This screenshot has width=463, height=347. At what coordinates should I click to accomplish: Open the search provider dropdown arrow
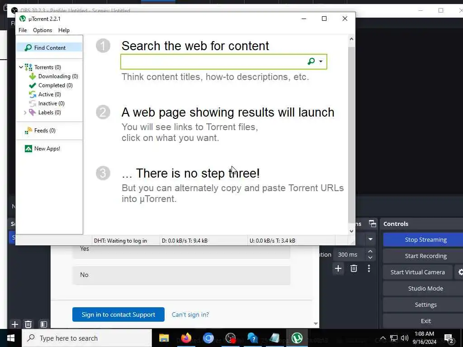point(321,61)
